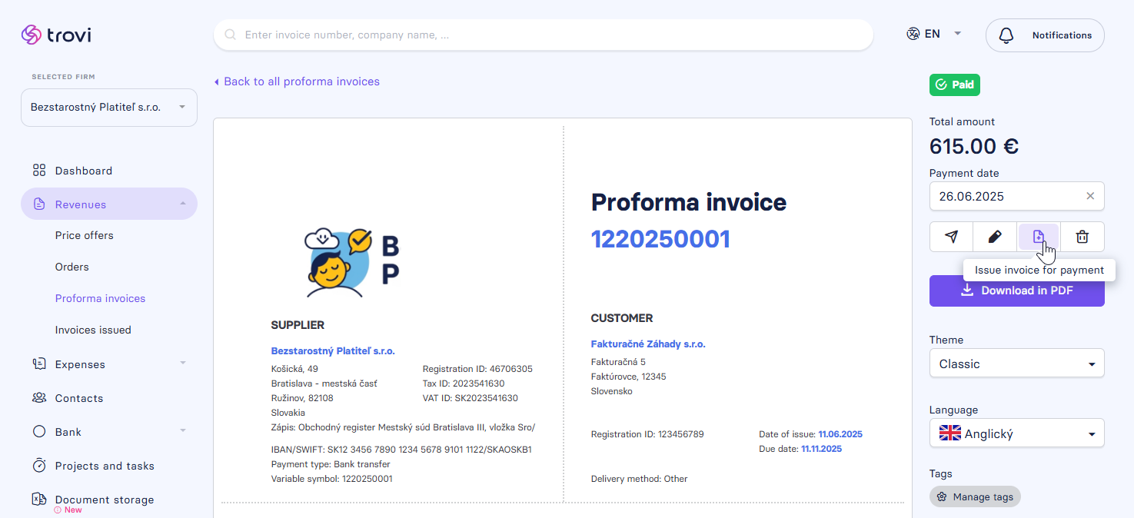Viewport: 1134px width, 518px height.
Task: Click customer Registration ID: 123456789
Action: pyautogui.click(x=647, y=434)
